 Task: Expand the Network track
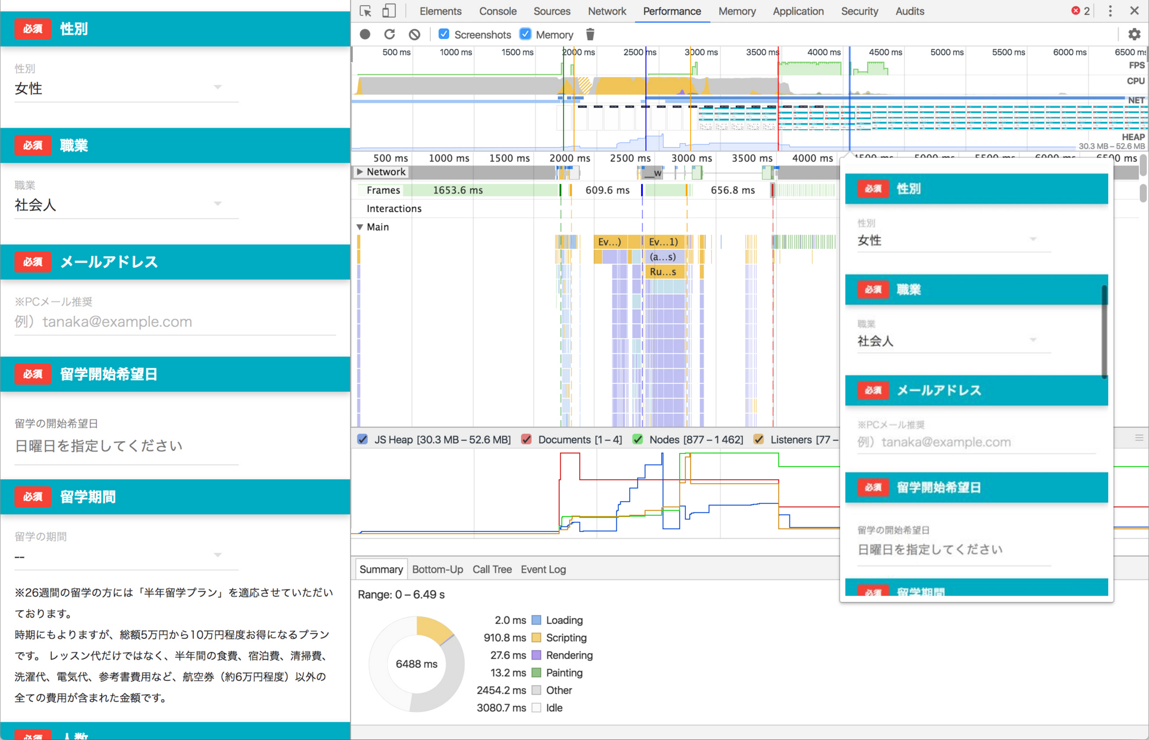360,172
